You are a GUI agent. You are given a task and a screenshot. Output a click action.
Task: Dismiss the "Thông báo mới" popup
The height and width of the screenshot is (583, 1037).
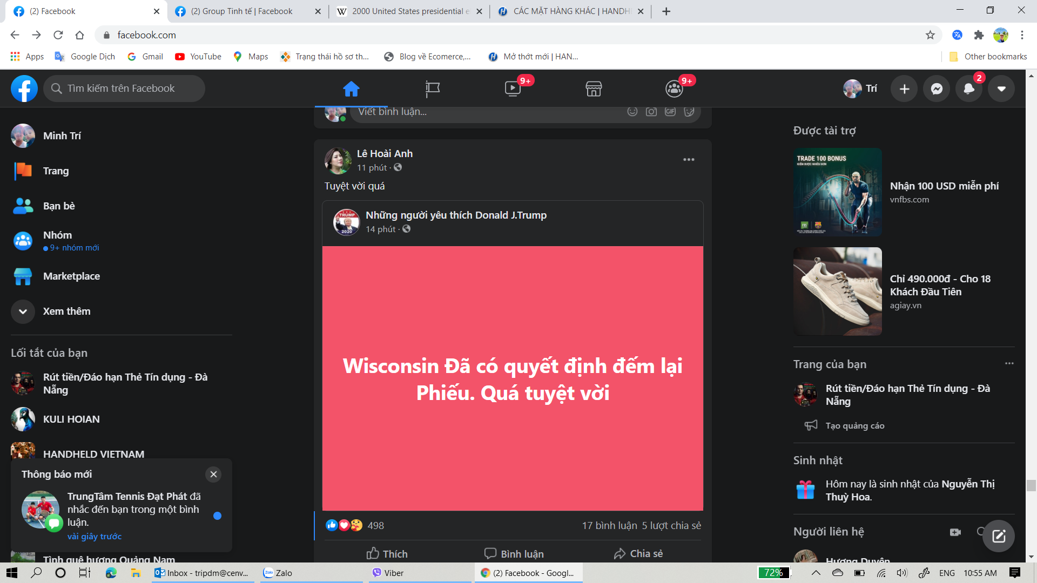click(213, 474)
